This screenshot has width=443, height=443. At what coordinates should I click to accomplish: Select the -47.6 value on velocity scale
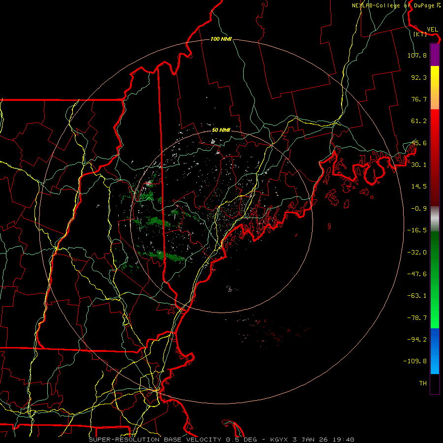click(x=417, y=274)
